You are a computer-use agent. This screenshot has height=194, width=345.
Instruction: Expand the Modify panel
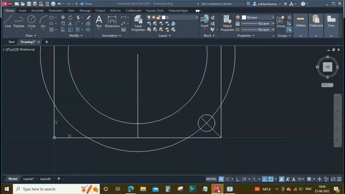coord(76,36)
